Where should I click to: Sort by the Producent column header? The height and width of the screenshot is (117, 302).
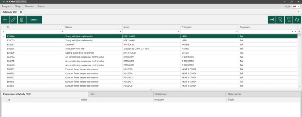click(x=210, y=27)
